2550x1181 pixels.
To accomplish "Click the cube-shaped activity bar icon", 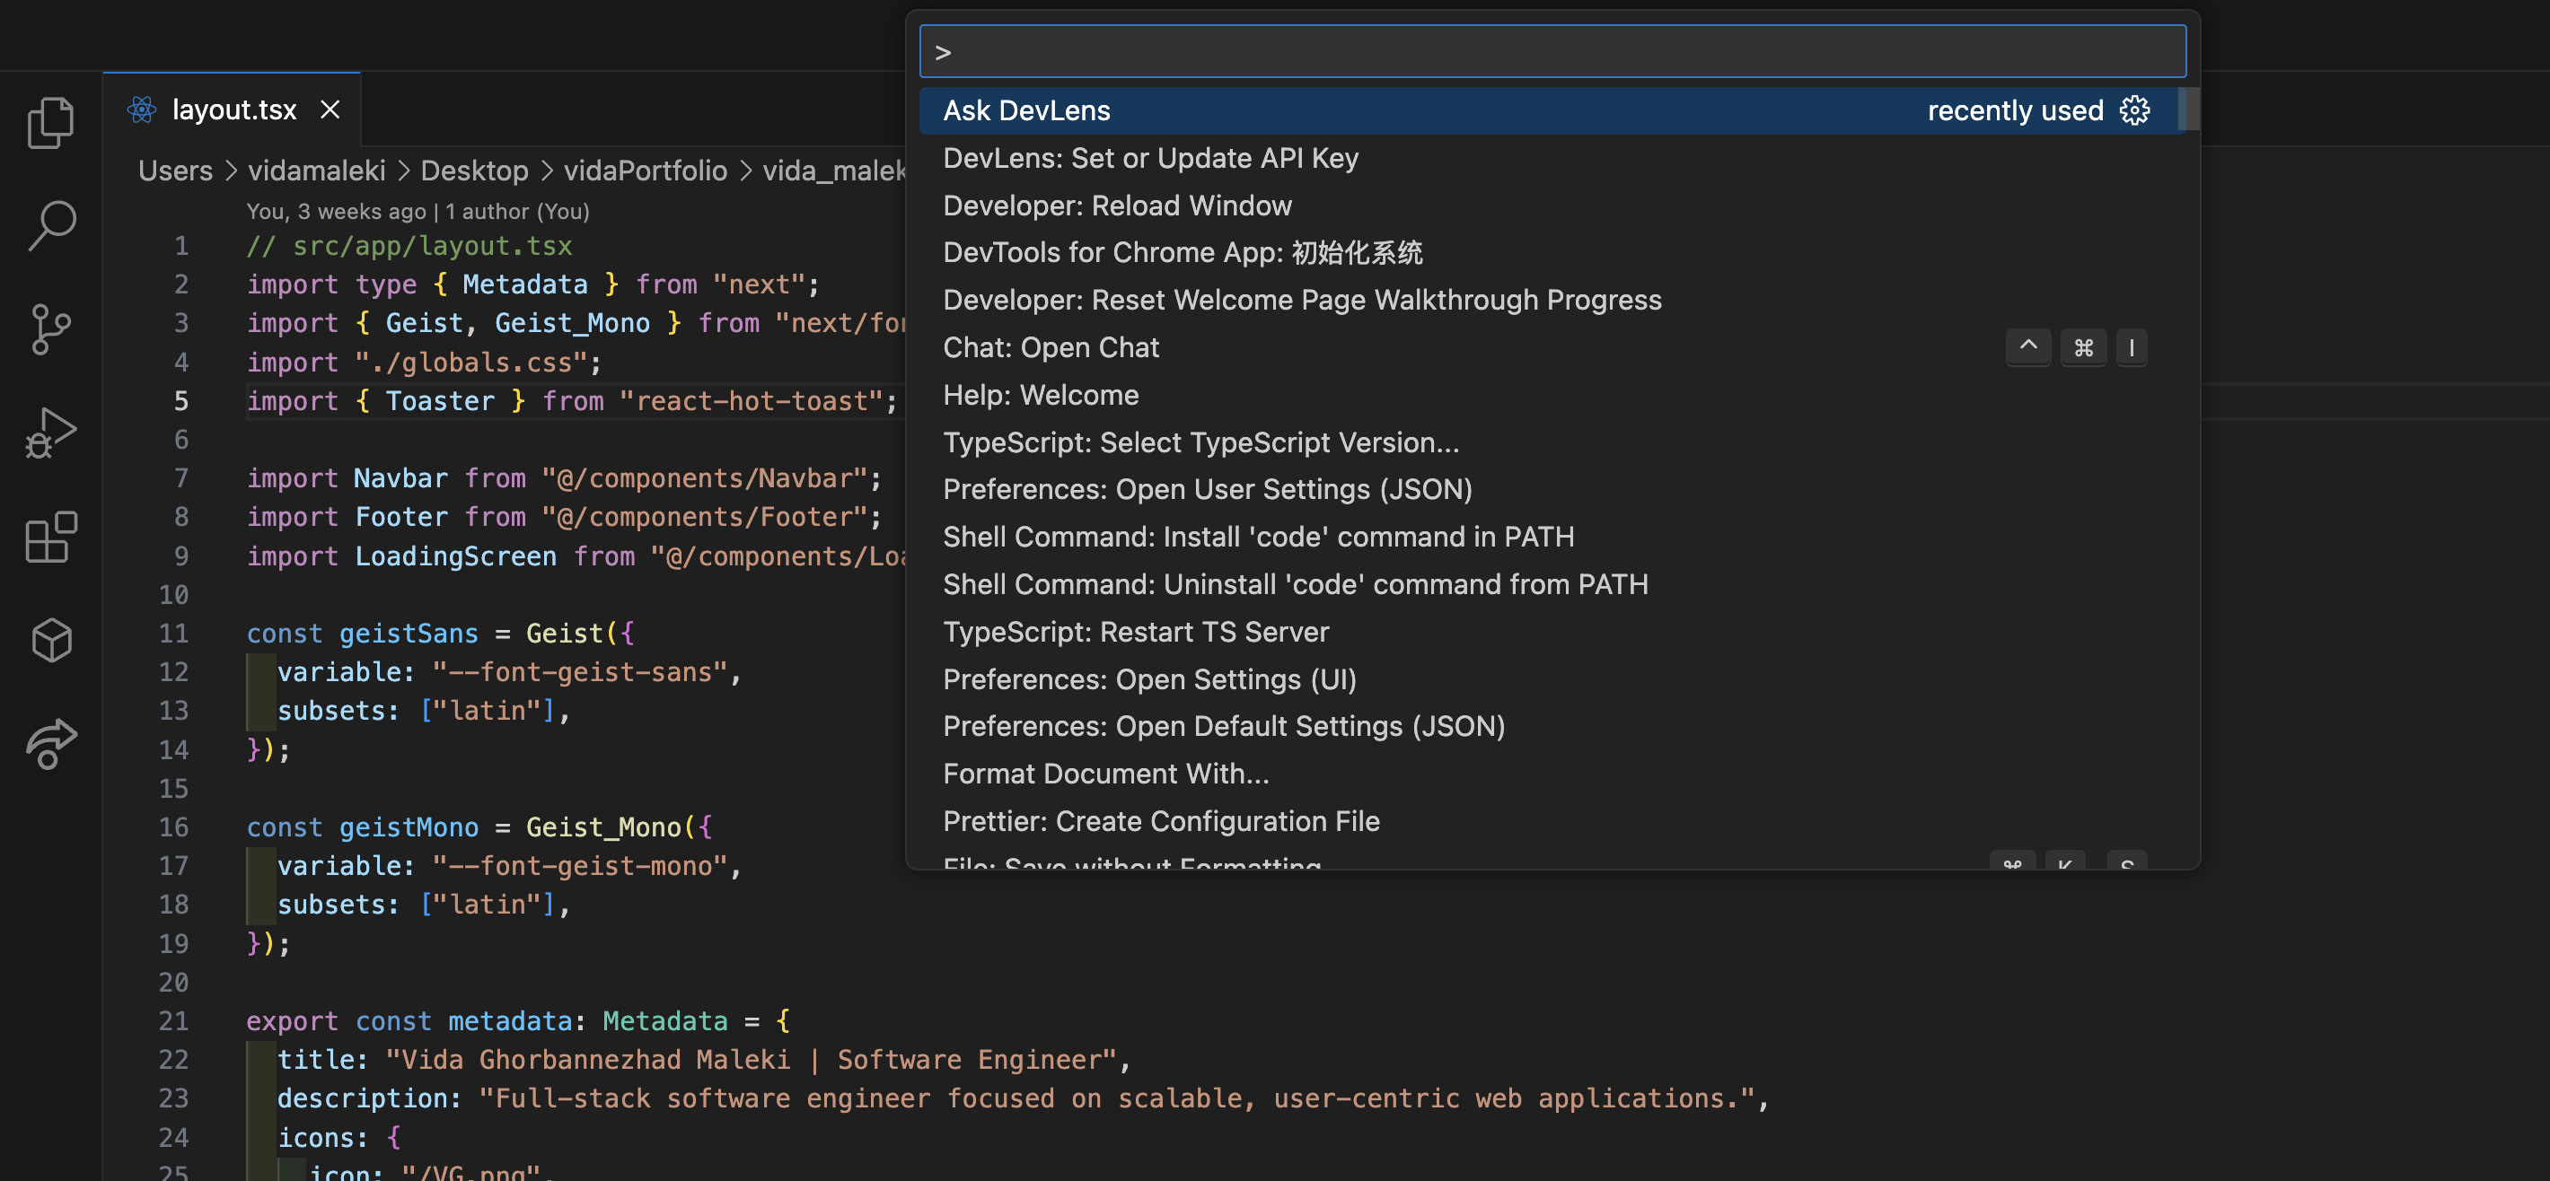I will (50, 640).
